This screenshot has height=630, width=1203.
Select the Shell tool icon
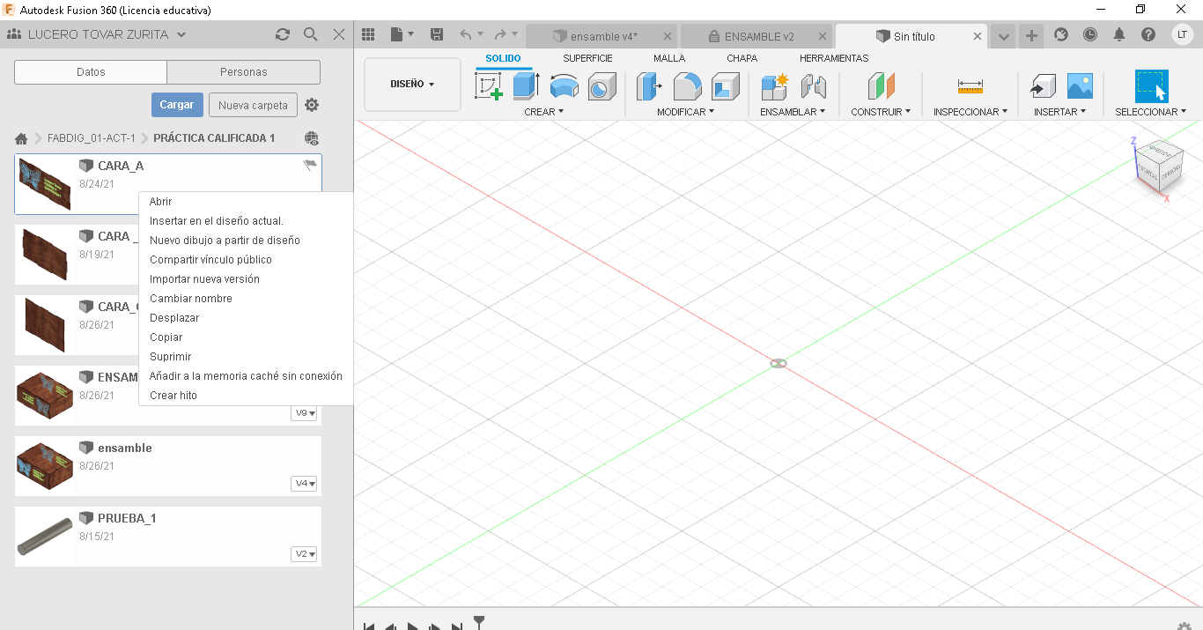tap(726, 86)
